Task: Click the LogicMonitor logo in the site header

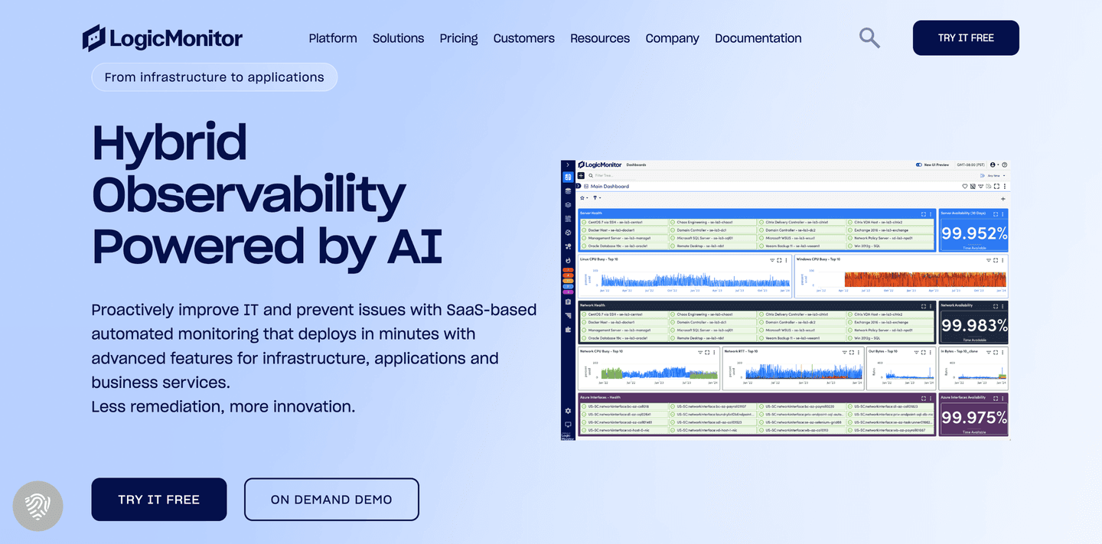Action: [x=162, y=37]
